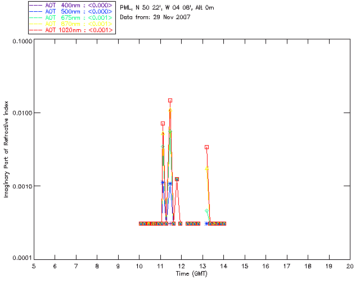Click the 'Time (GMT)' axis title
Viewport: 360px width, 288px height.
click(192, 274)
